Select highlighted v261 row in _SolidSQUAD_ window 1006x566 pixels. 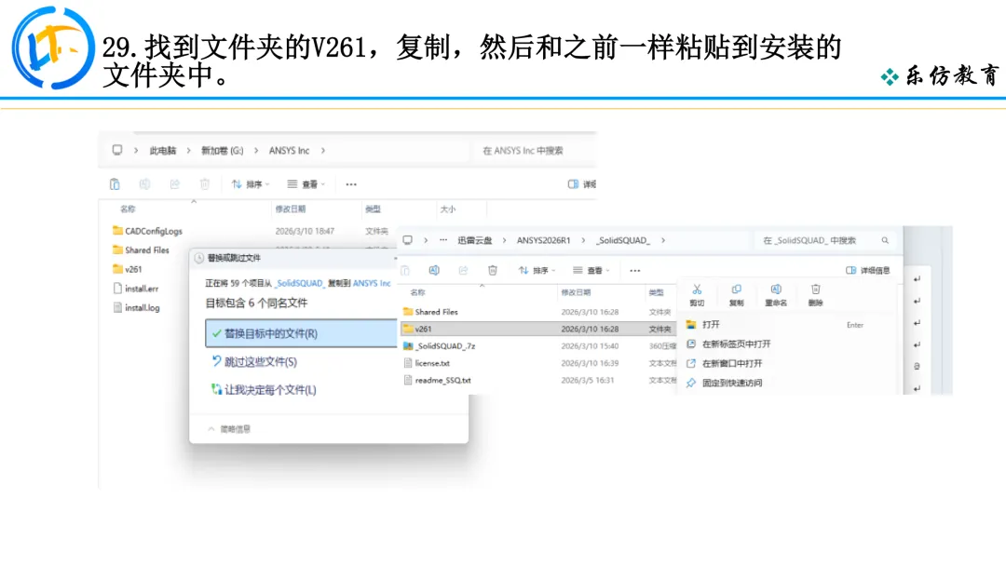pos(537,329)
